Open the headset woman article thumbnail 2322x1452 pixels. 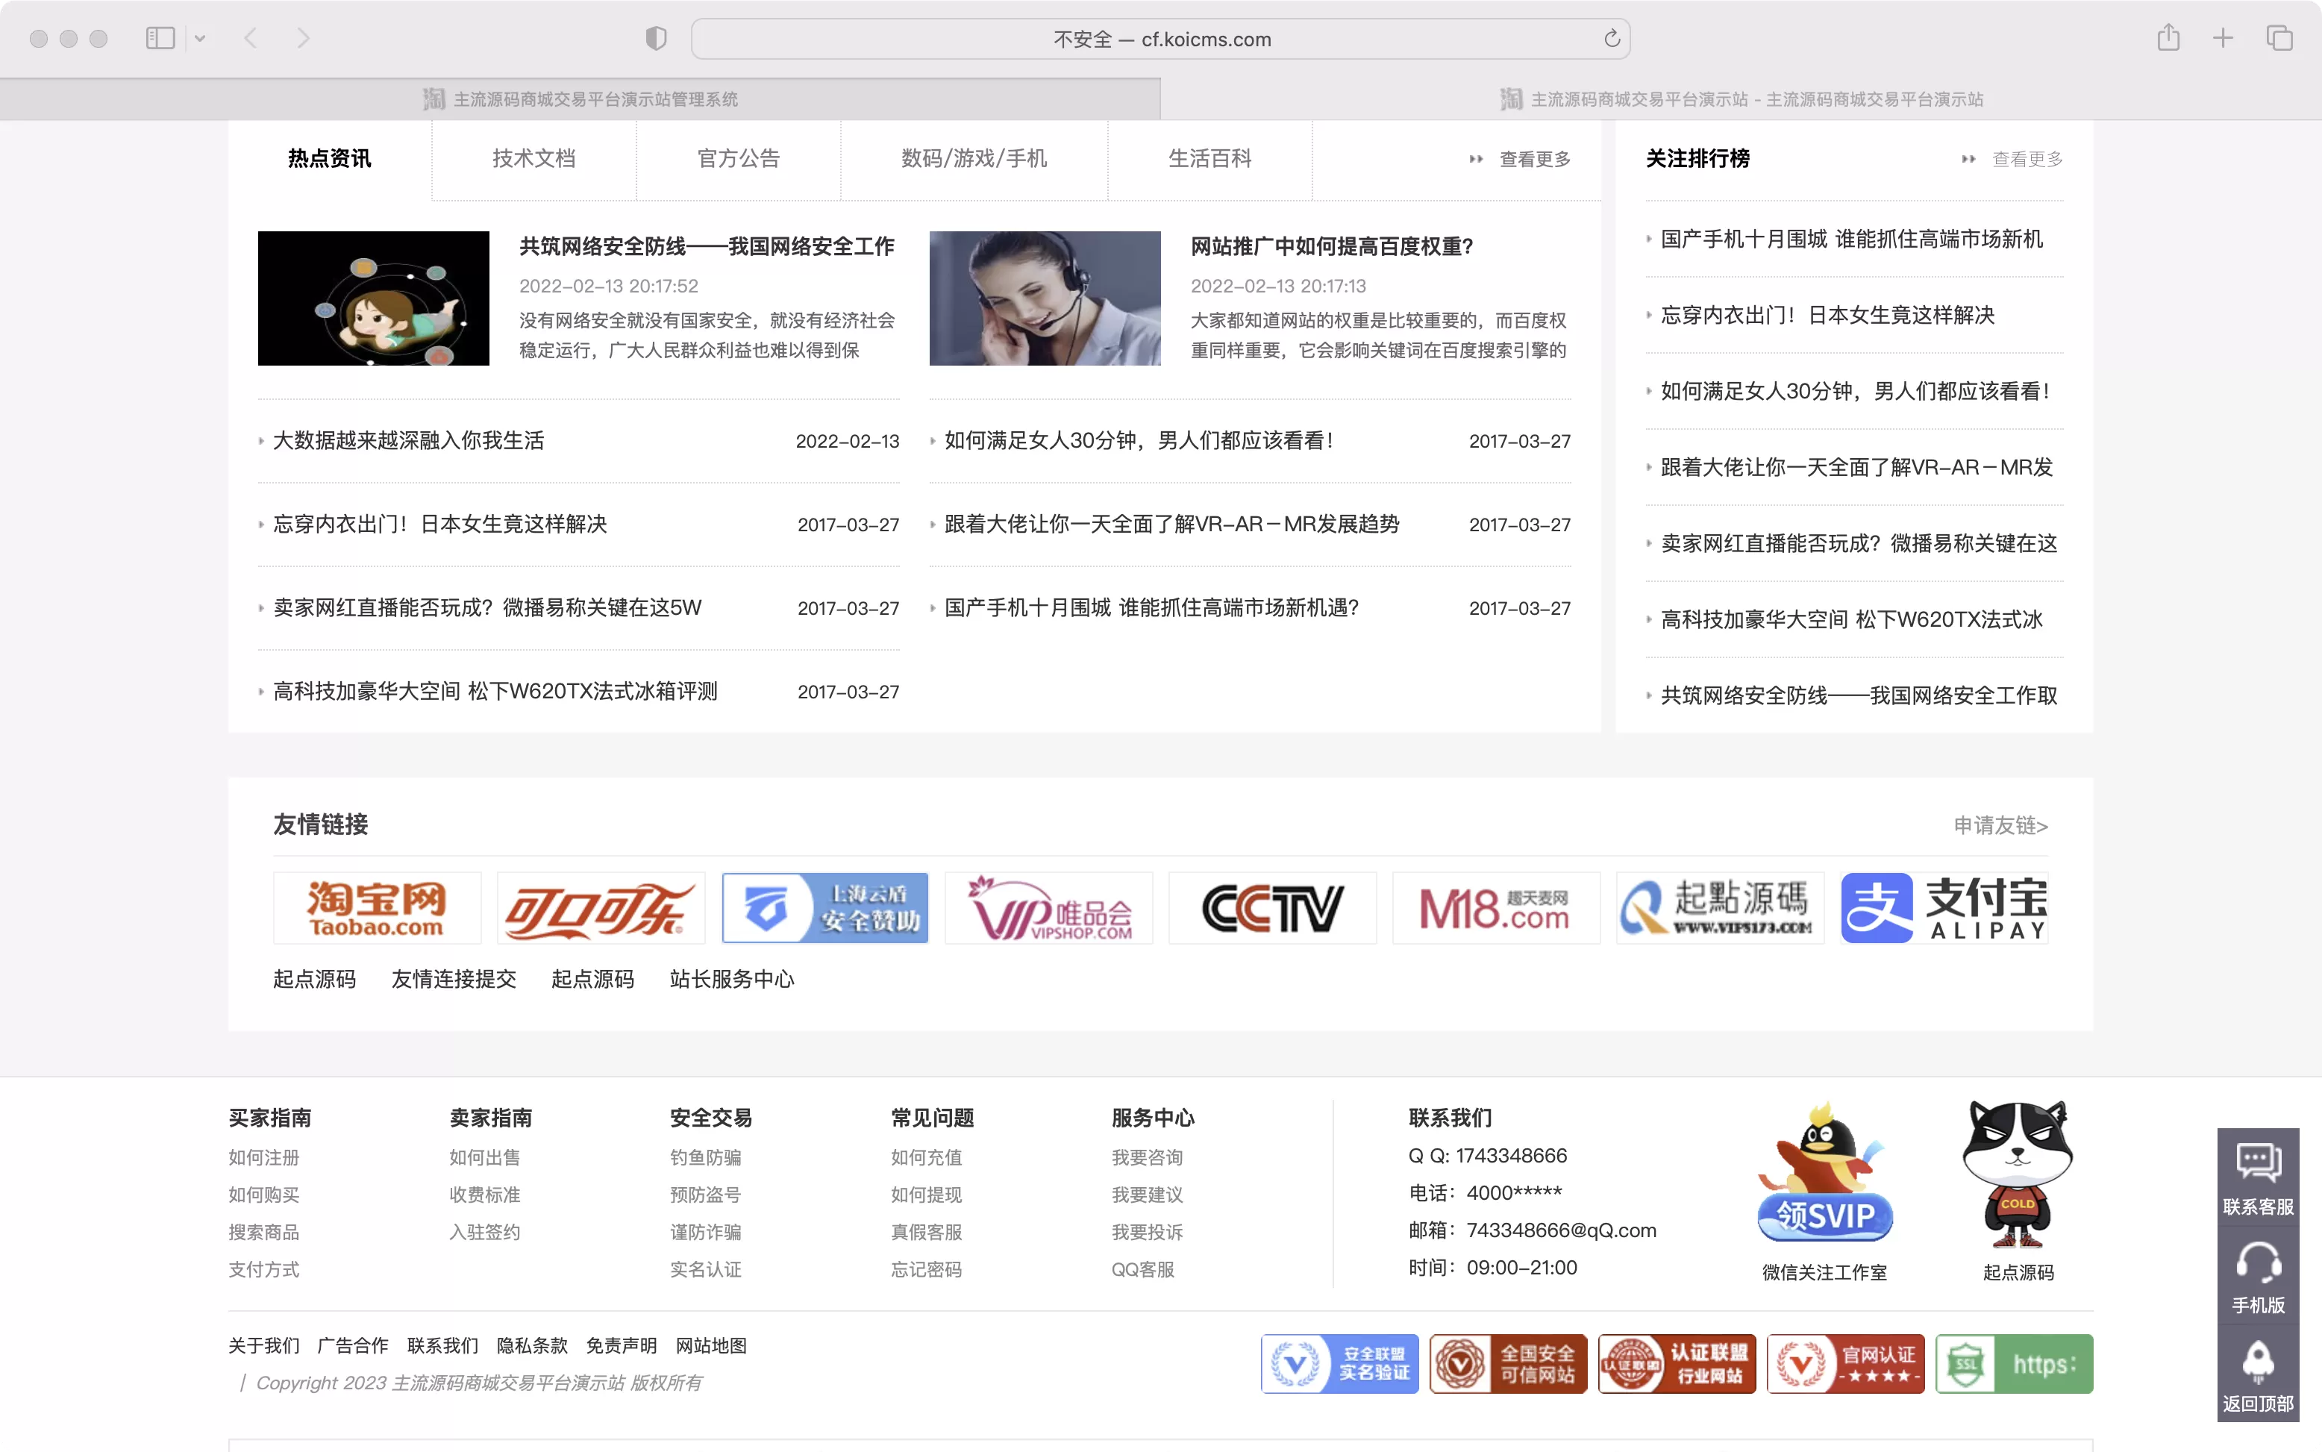coord(1045,298)
